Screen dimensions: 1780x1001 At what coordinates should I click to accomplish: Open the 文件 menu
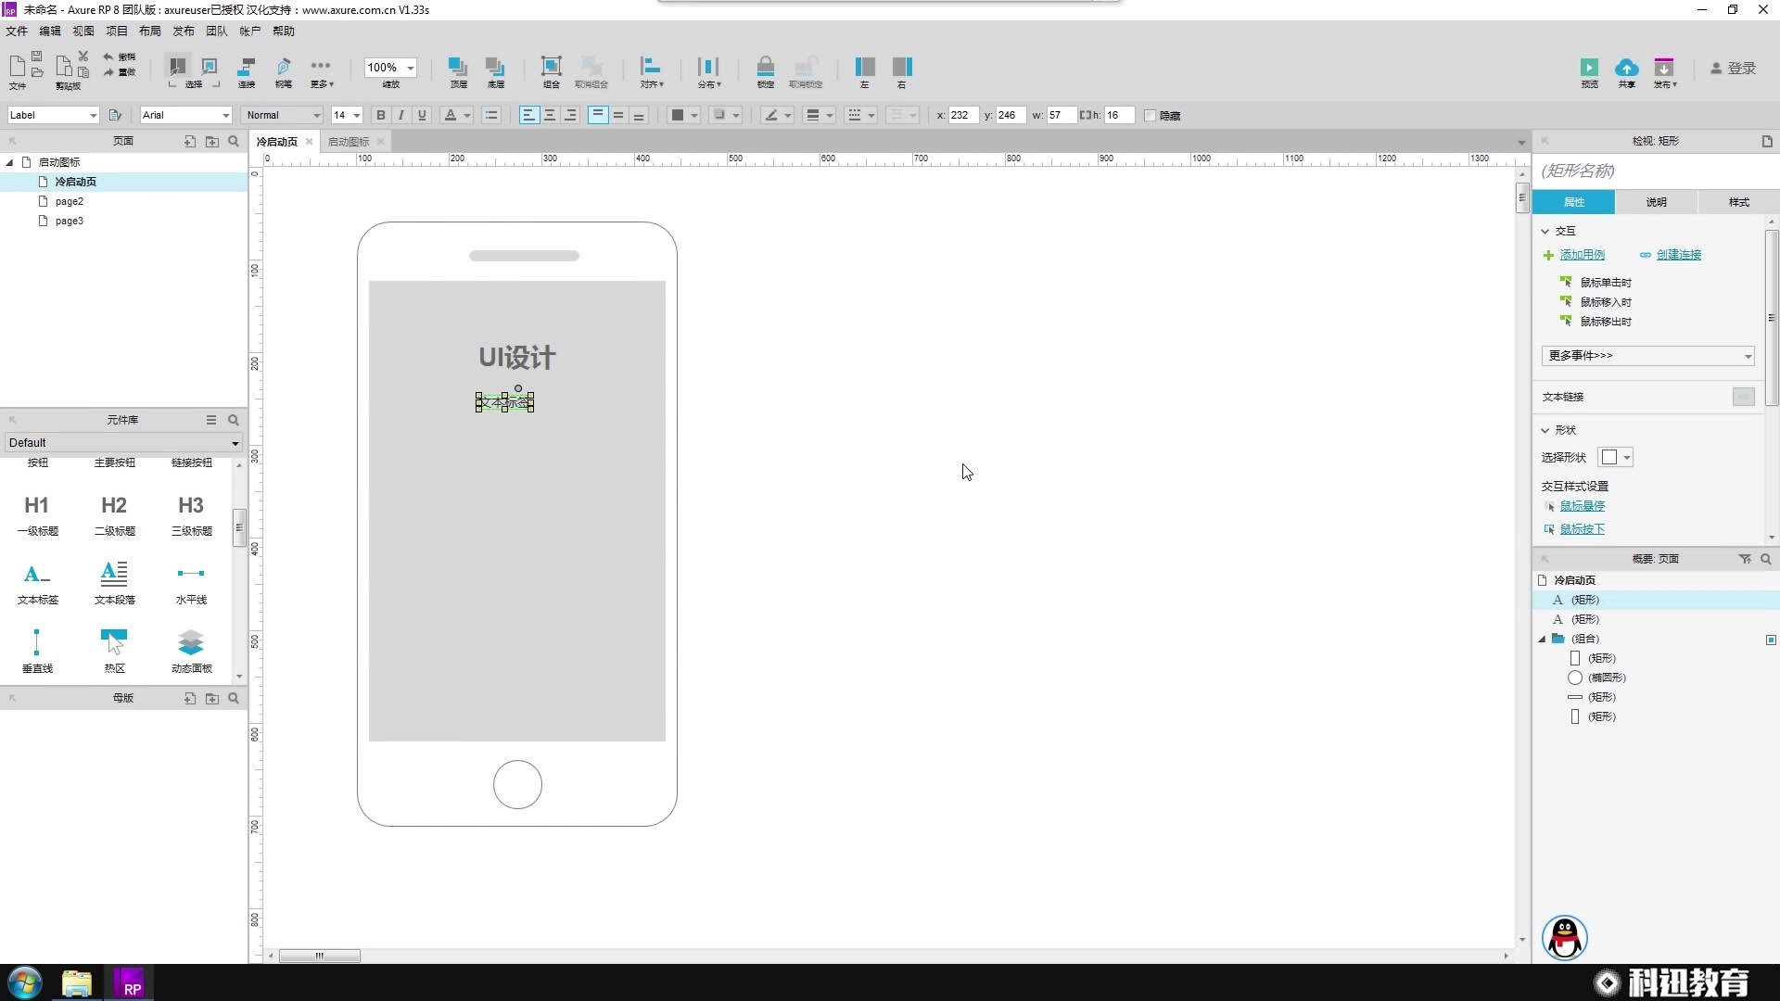[x=17, y=31]
